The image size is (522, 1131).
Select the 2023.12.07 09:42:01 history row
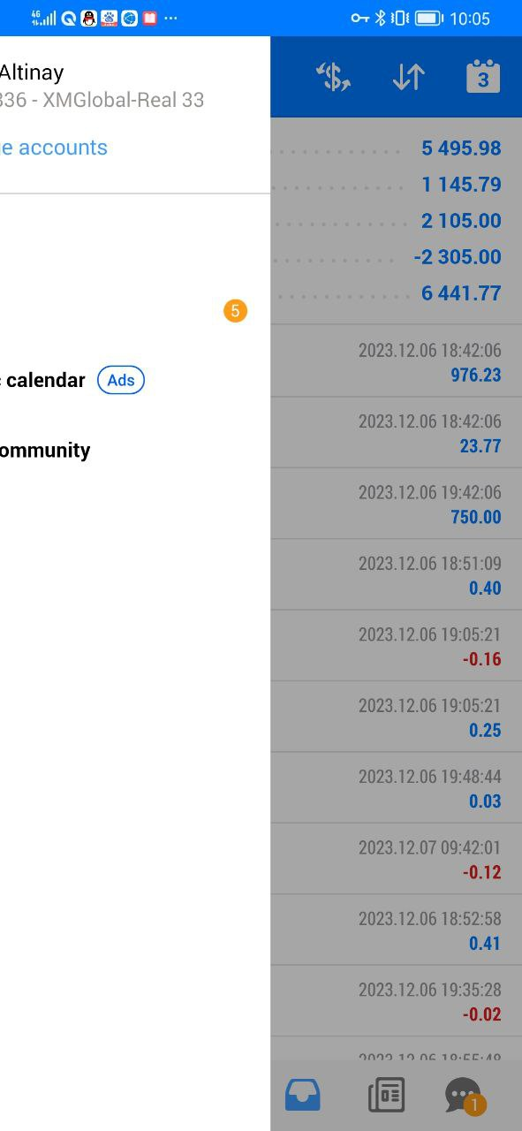(396, 859)
